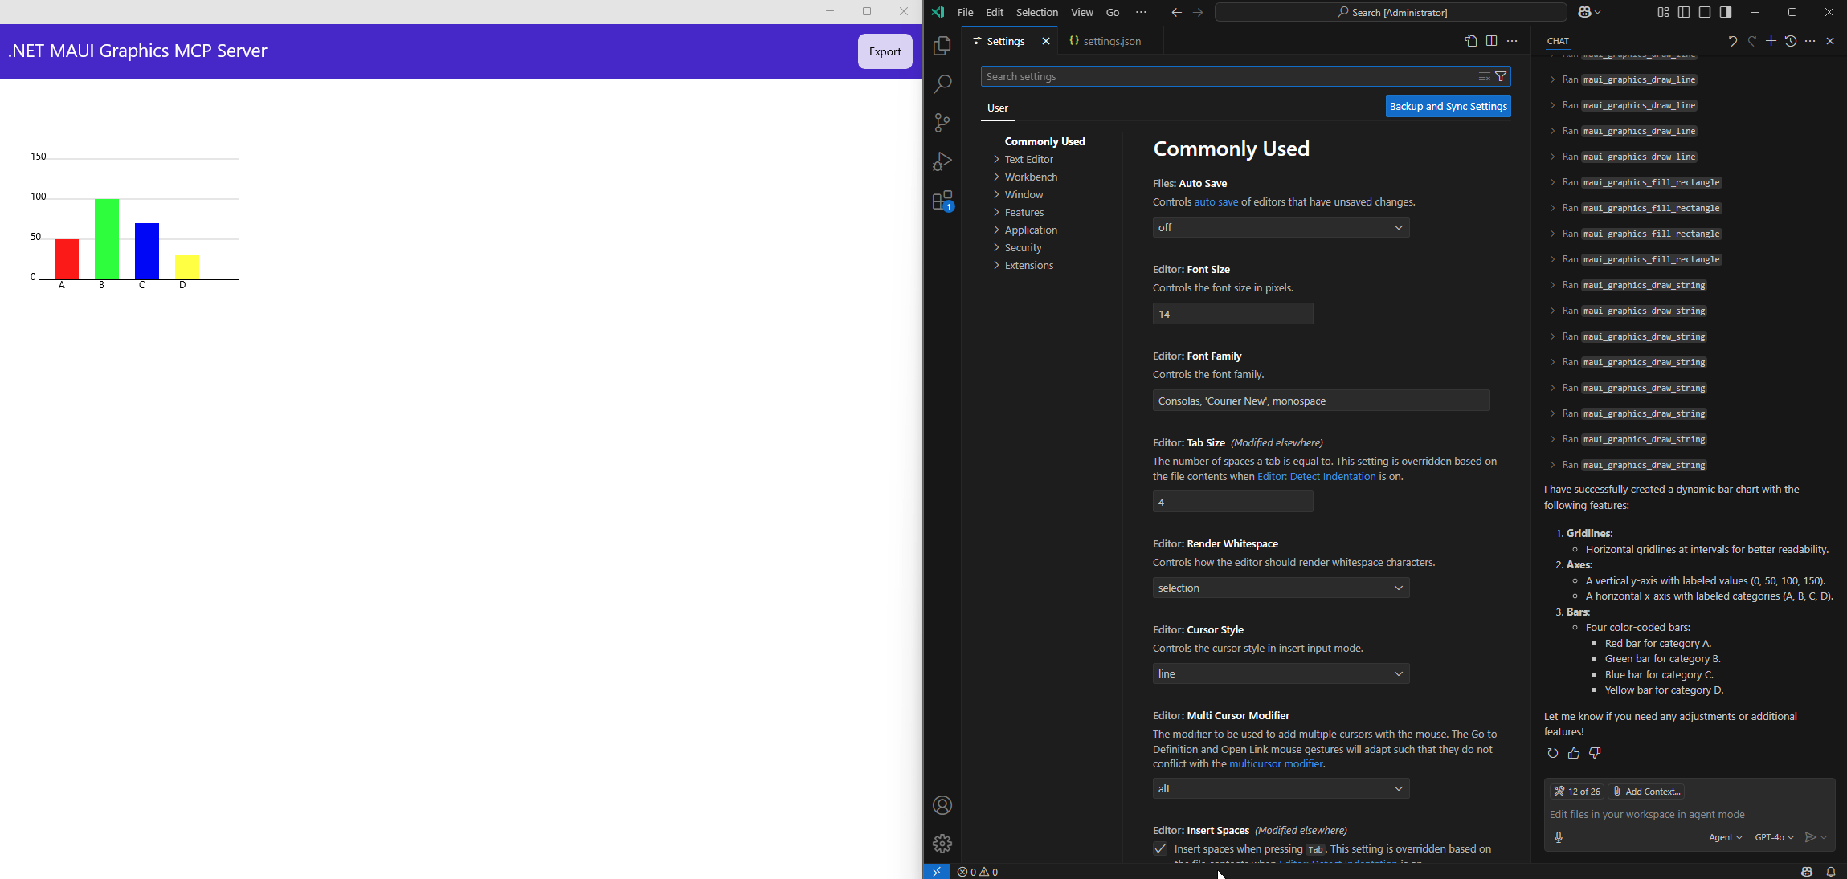Click the green bar B in chart

107,238
